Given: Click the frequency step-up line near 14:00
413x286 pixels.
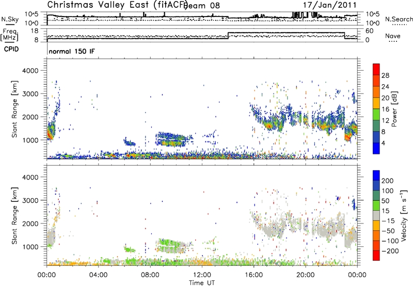Looking at the screenshot, I should click(228, 36).
